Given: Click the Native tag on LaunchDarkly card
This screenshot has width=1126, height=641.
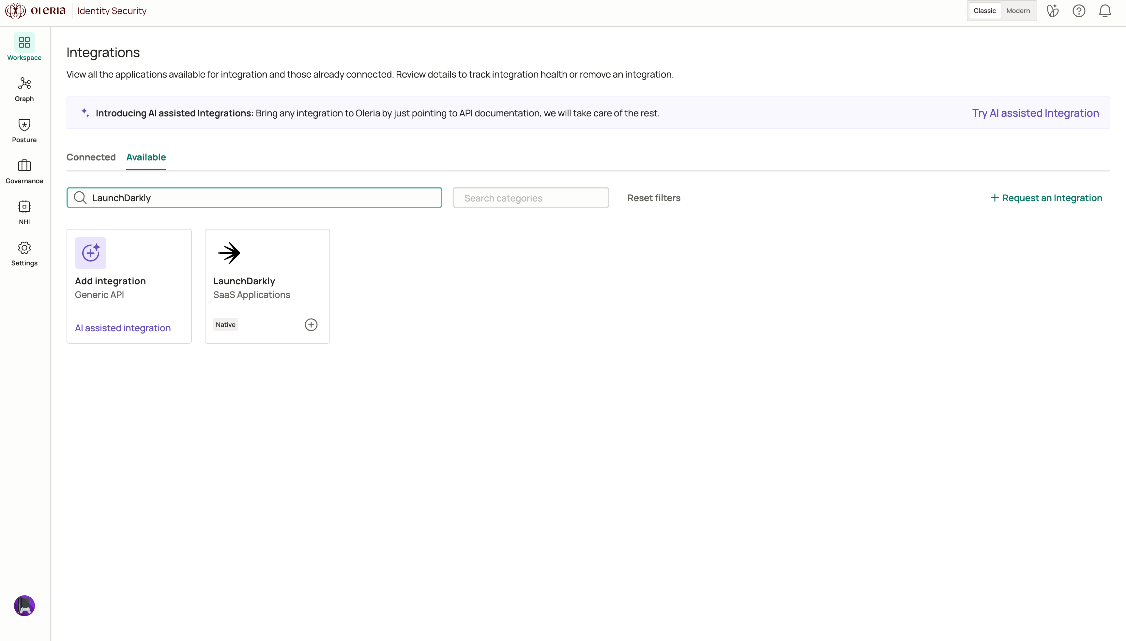Looking at the screenshot, I should pyautogui.click(x=225, y=325).
